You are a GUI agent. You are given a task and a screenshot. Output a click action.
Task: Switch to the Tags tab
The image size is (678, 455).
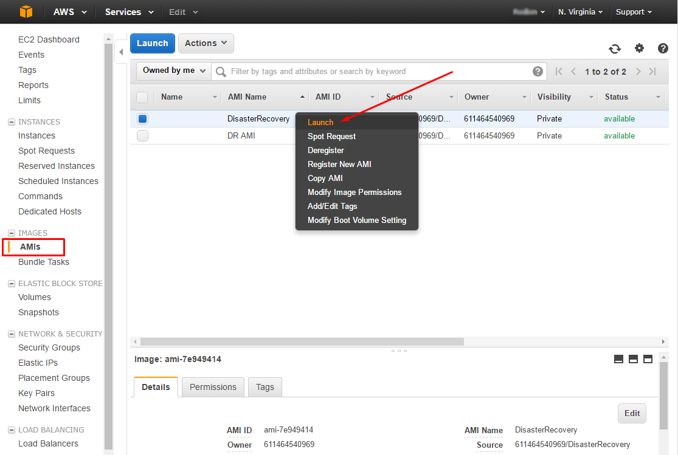[x=265, y=387]
